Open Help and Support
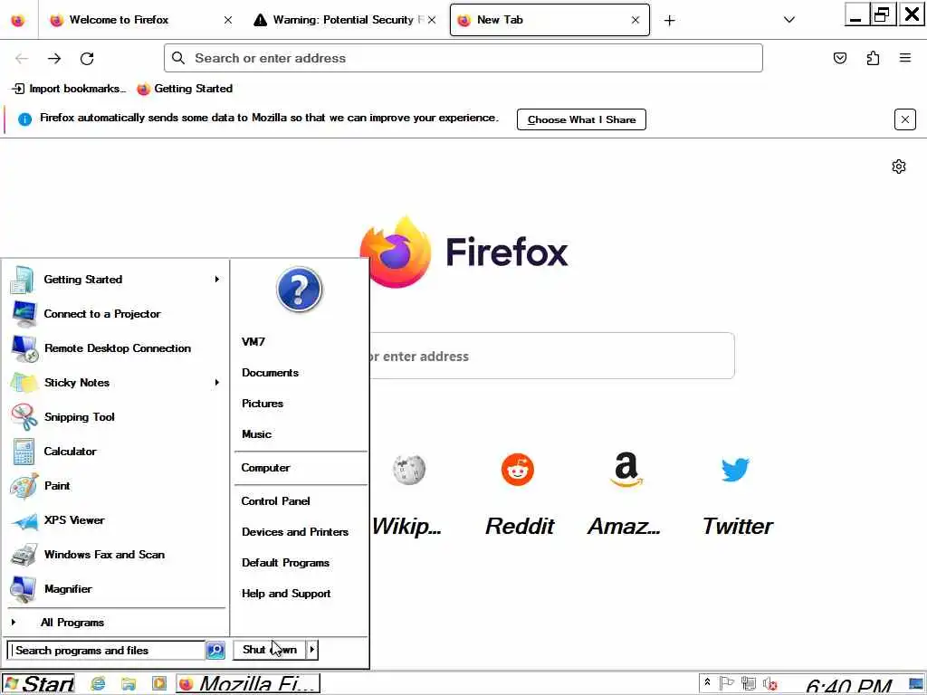The height and width of the screenshot is (695, 927). pyautogui.click(x=286, y=594)
